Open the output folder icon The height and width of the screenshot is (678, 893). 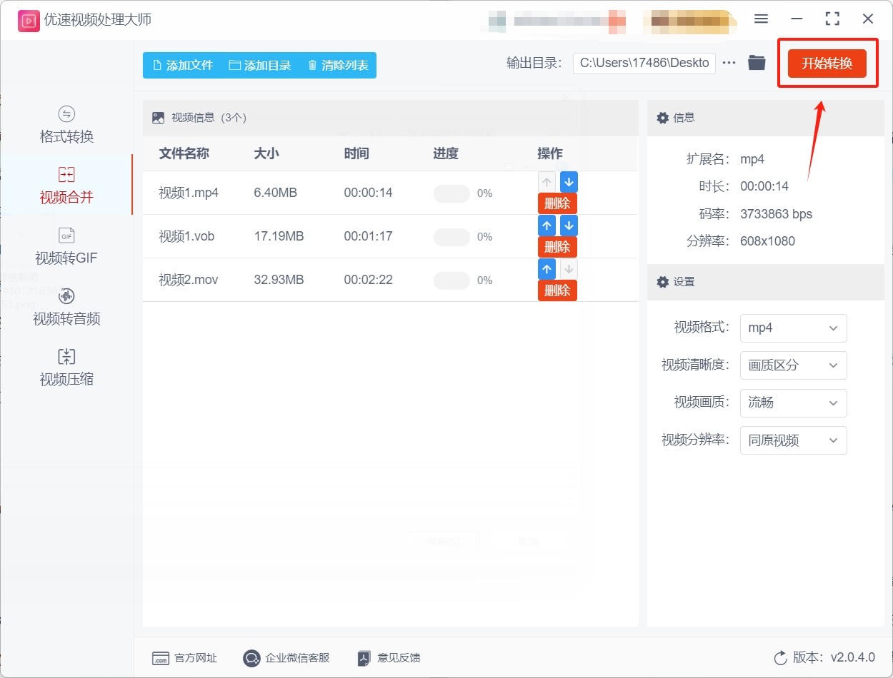tap(757, 63)
